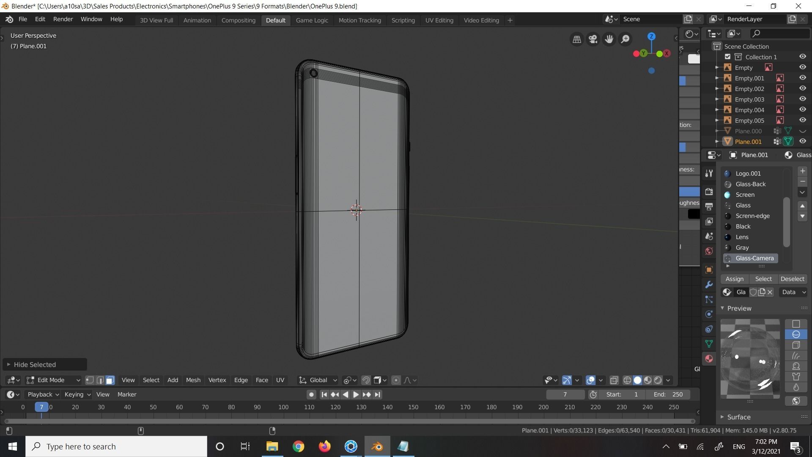Open the Render properties tab
The width and height of the screenshot is (812, 457).
tap(709, 192)
